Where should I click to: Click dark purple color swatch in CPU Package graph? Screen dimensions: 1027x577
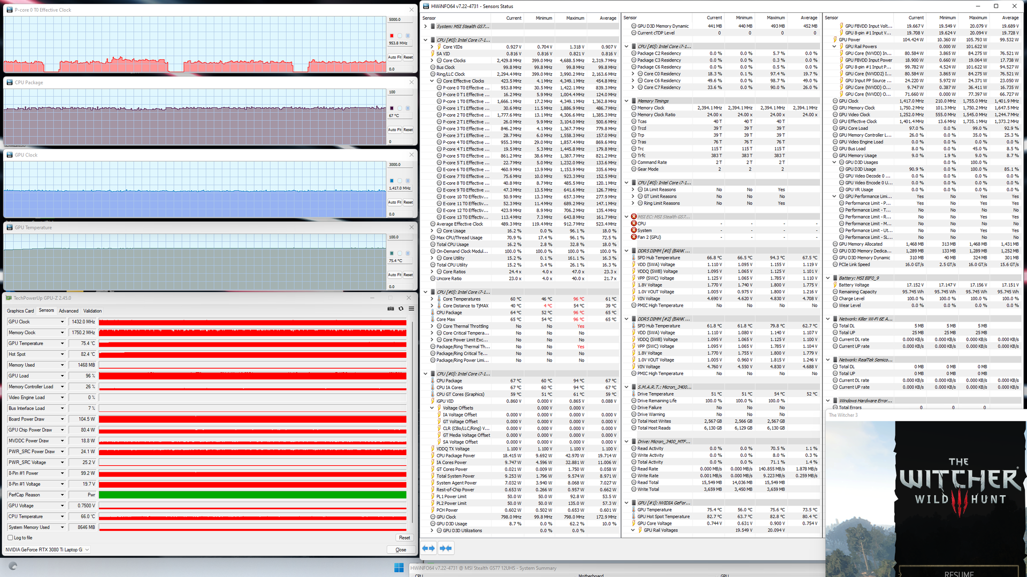pyautogui.click(x=392, y=108)
